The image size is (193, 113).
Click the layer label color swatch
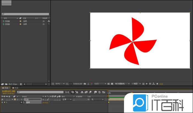click(15, 99)
